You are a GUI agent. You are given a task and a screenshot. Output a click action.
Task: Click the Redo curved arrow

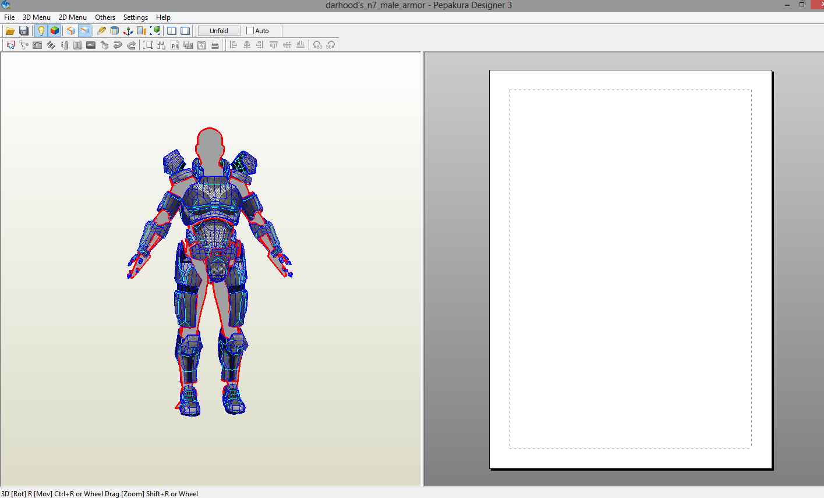[x=131, y=45]
